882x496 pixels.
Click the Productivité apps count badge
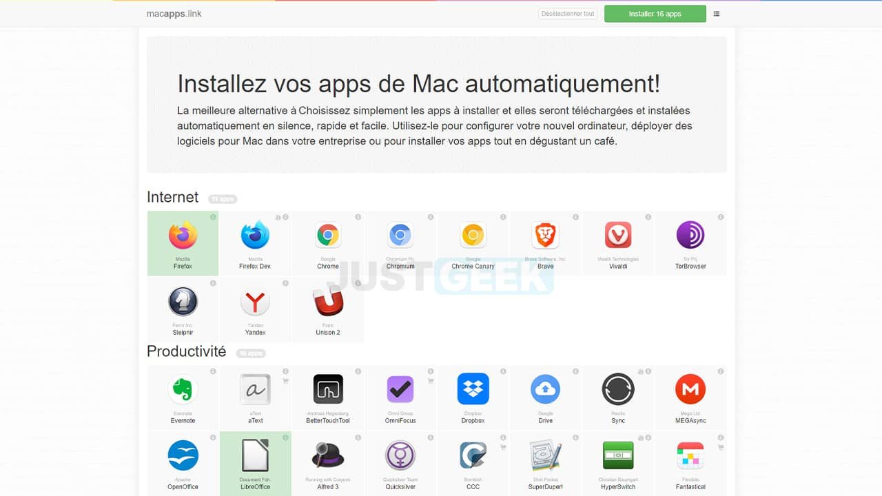coord(251,353)
